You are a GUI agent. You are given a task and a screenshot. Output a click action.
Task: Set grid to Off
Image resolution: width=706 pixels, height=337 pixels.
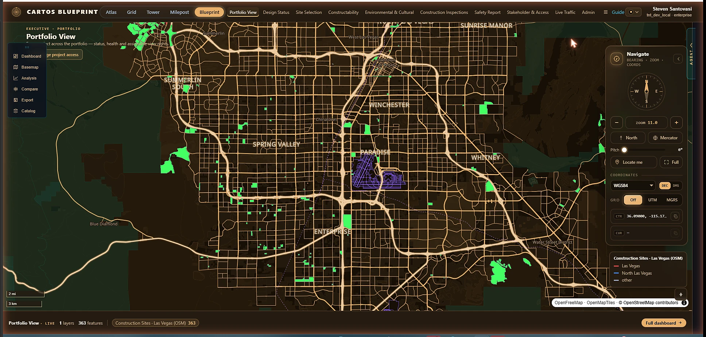633,200
